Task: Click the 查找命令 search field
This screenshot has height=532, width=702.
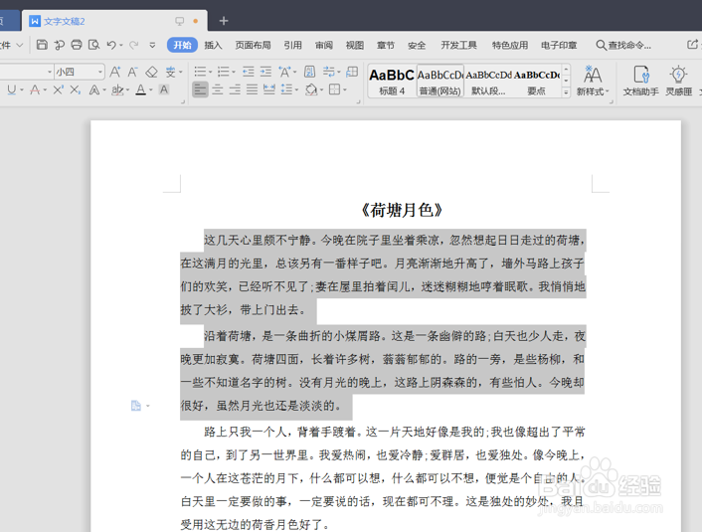Action: point(623,45)
